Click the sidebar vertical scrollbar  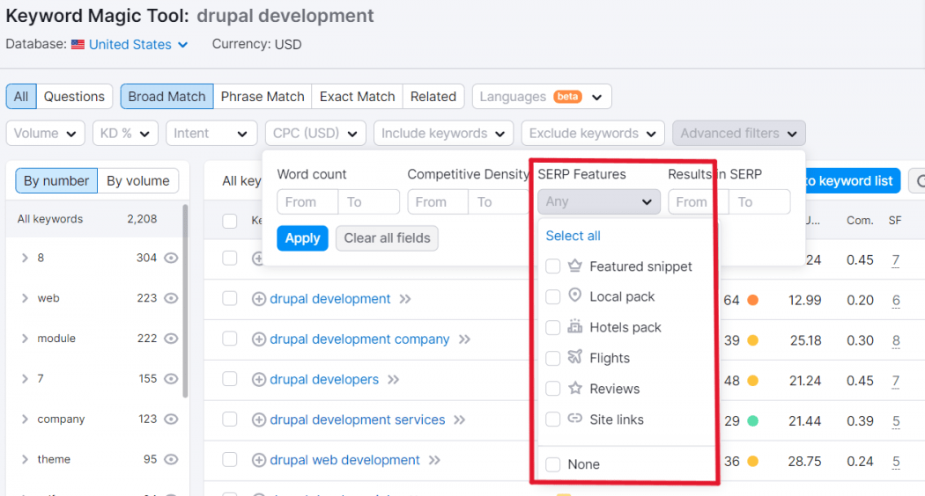click(x=185, y=301)
